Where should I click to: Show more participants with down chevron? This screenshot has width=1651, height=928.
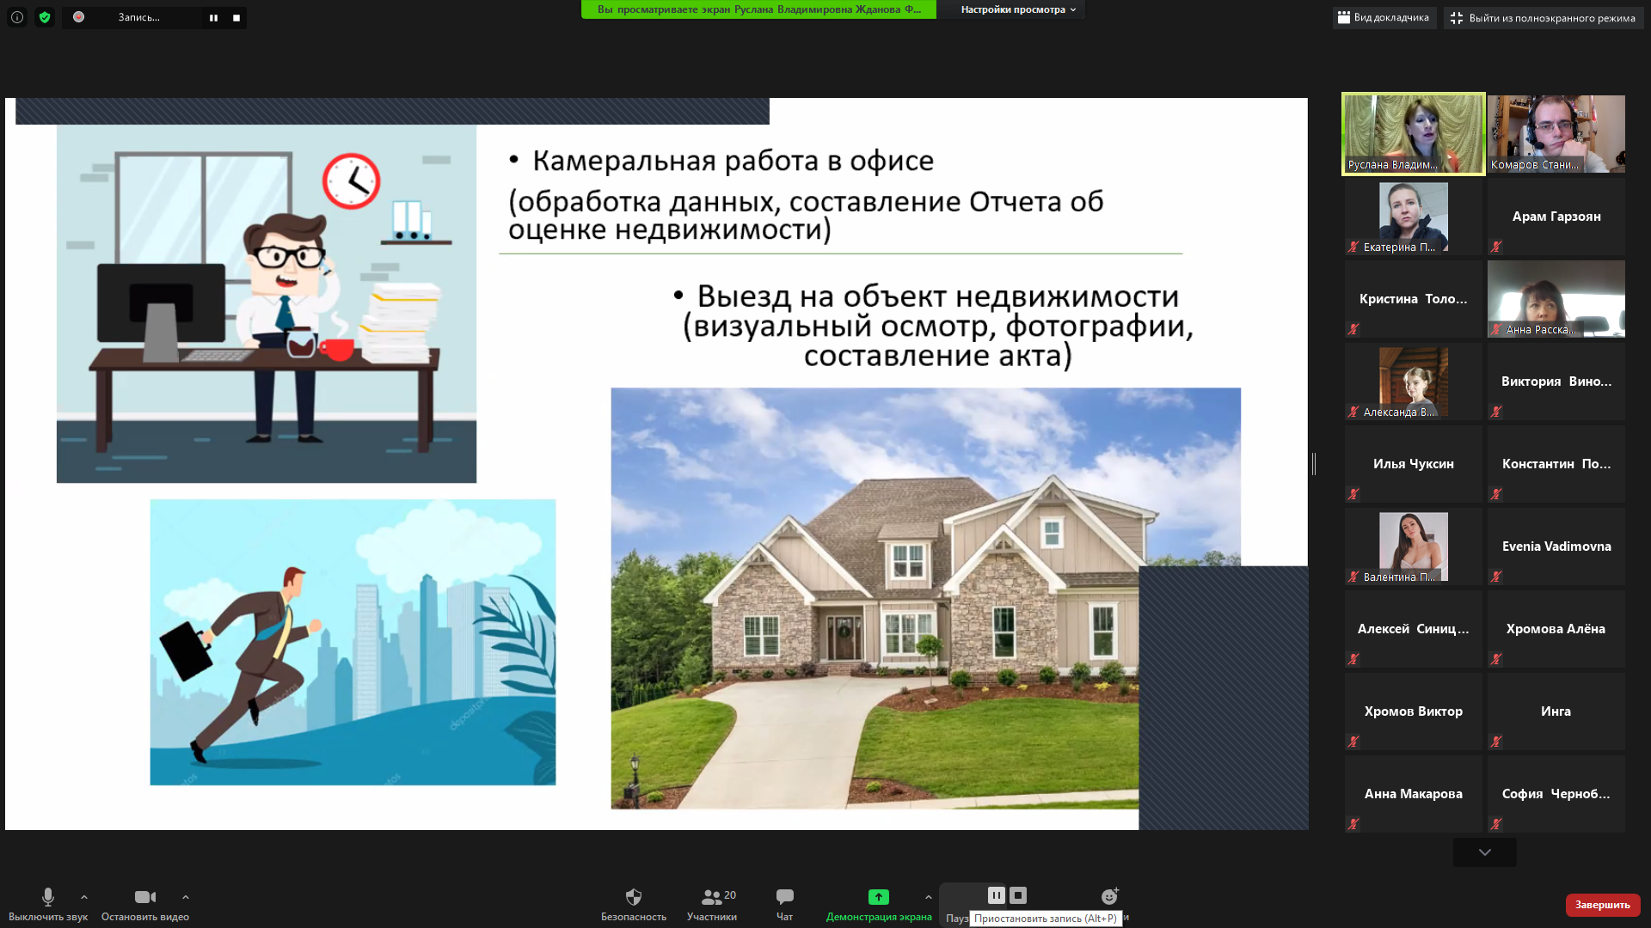(1485, 852)
